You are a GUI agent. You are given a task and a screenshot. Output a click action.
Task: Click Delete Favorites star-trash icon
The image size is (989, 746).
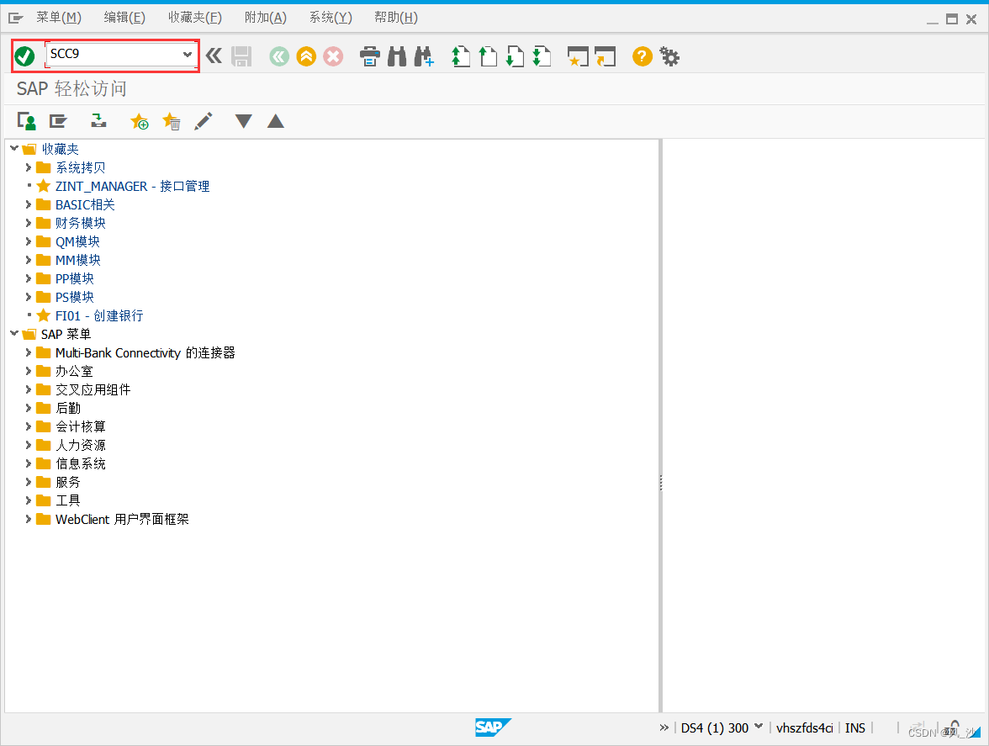click(172, 120)
